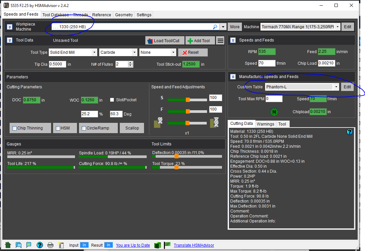This screenshot has width=365, height=251.
Task: Open the Warnings tab
Action: coord(265,124)
